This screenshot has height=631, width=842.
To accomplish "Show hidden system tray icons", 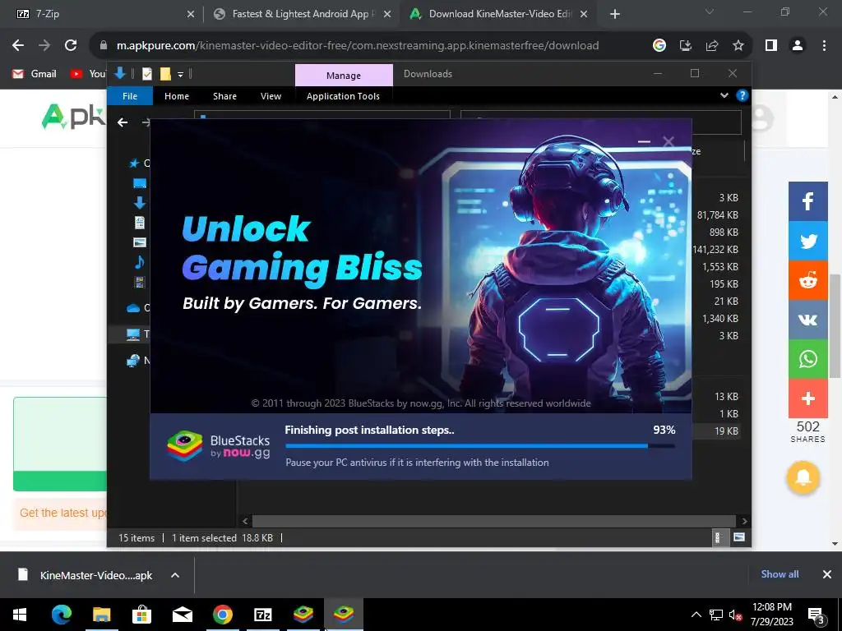I will click(696, 615).
